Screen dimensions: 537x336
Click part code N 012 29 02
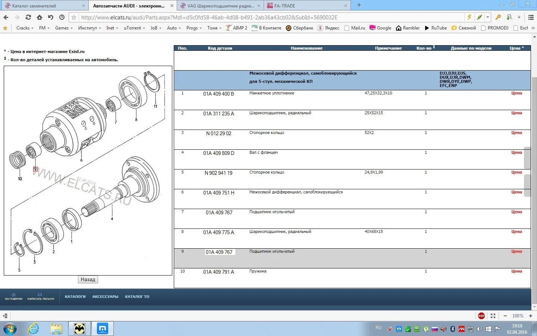point(219,134)
